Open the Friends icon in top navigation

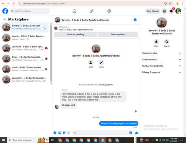[x=92, y=11]
